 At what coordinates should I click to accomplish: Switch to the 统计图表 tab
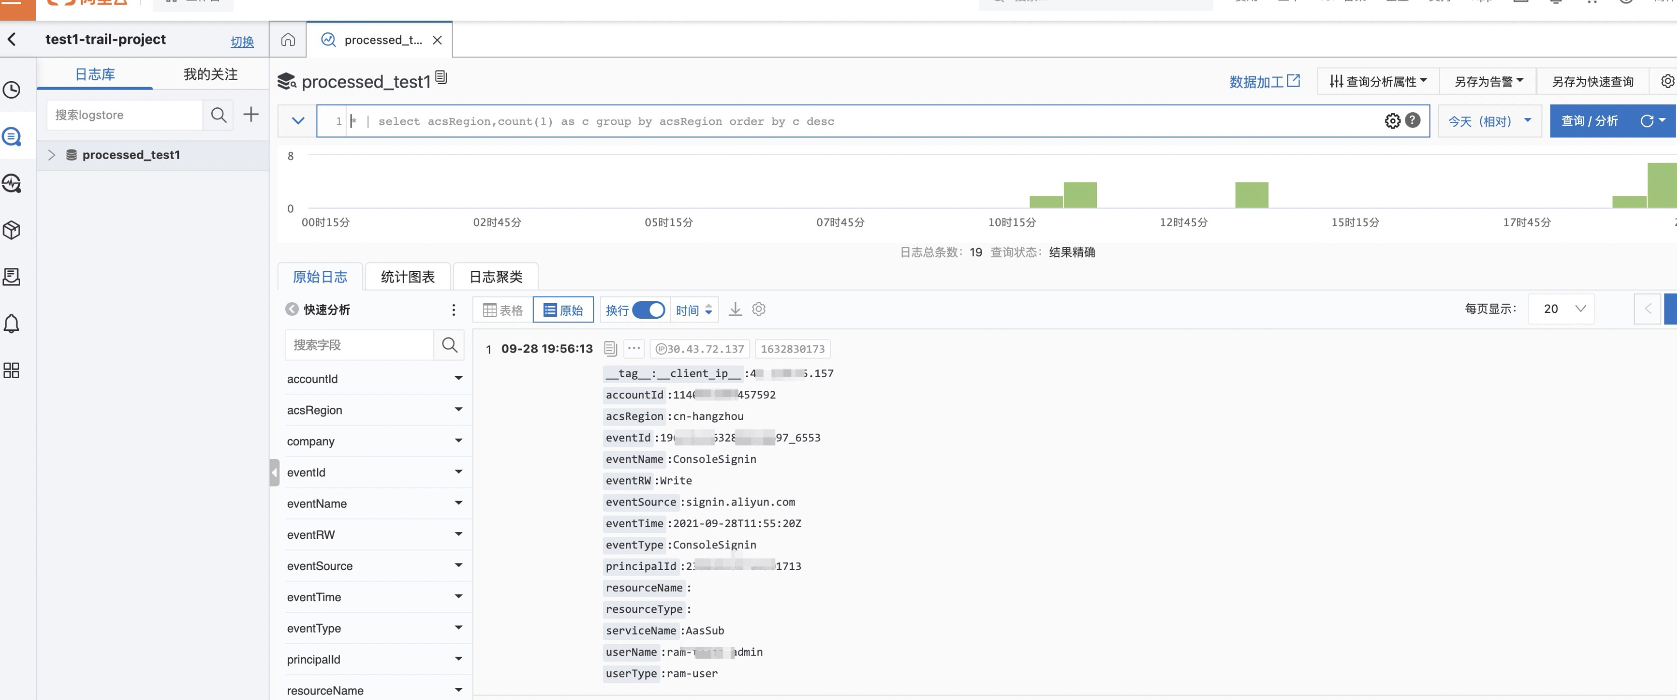[408, 277]
